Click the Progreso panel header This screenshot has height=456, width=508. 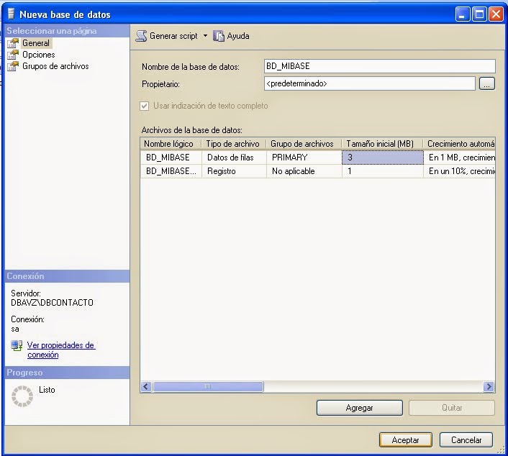point(67,373)
